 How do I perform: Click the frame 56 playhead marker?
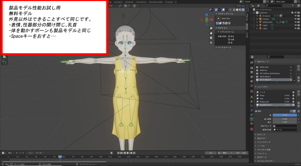click(60, 157)
